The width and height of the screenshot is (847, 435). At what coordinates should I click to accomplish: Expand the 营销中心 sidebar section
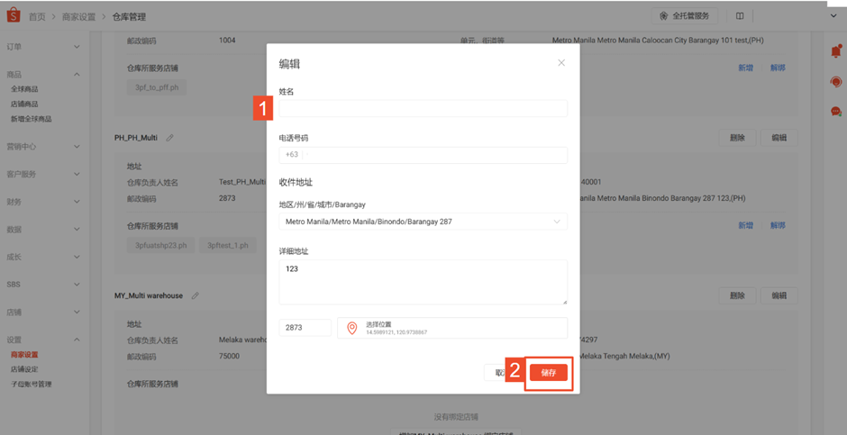(44, 147)
